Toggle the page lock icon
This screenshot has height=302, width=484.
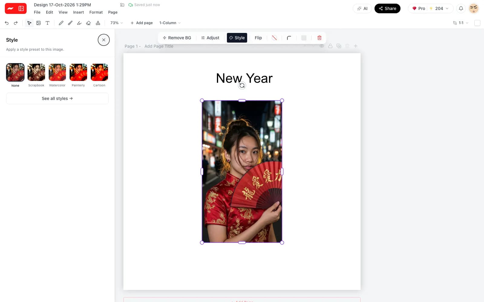(x=330, y=46)
